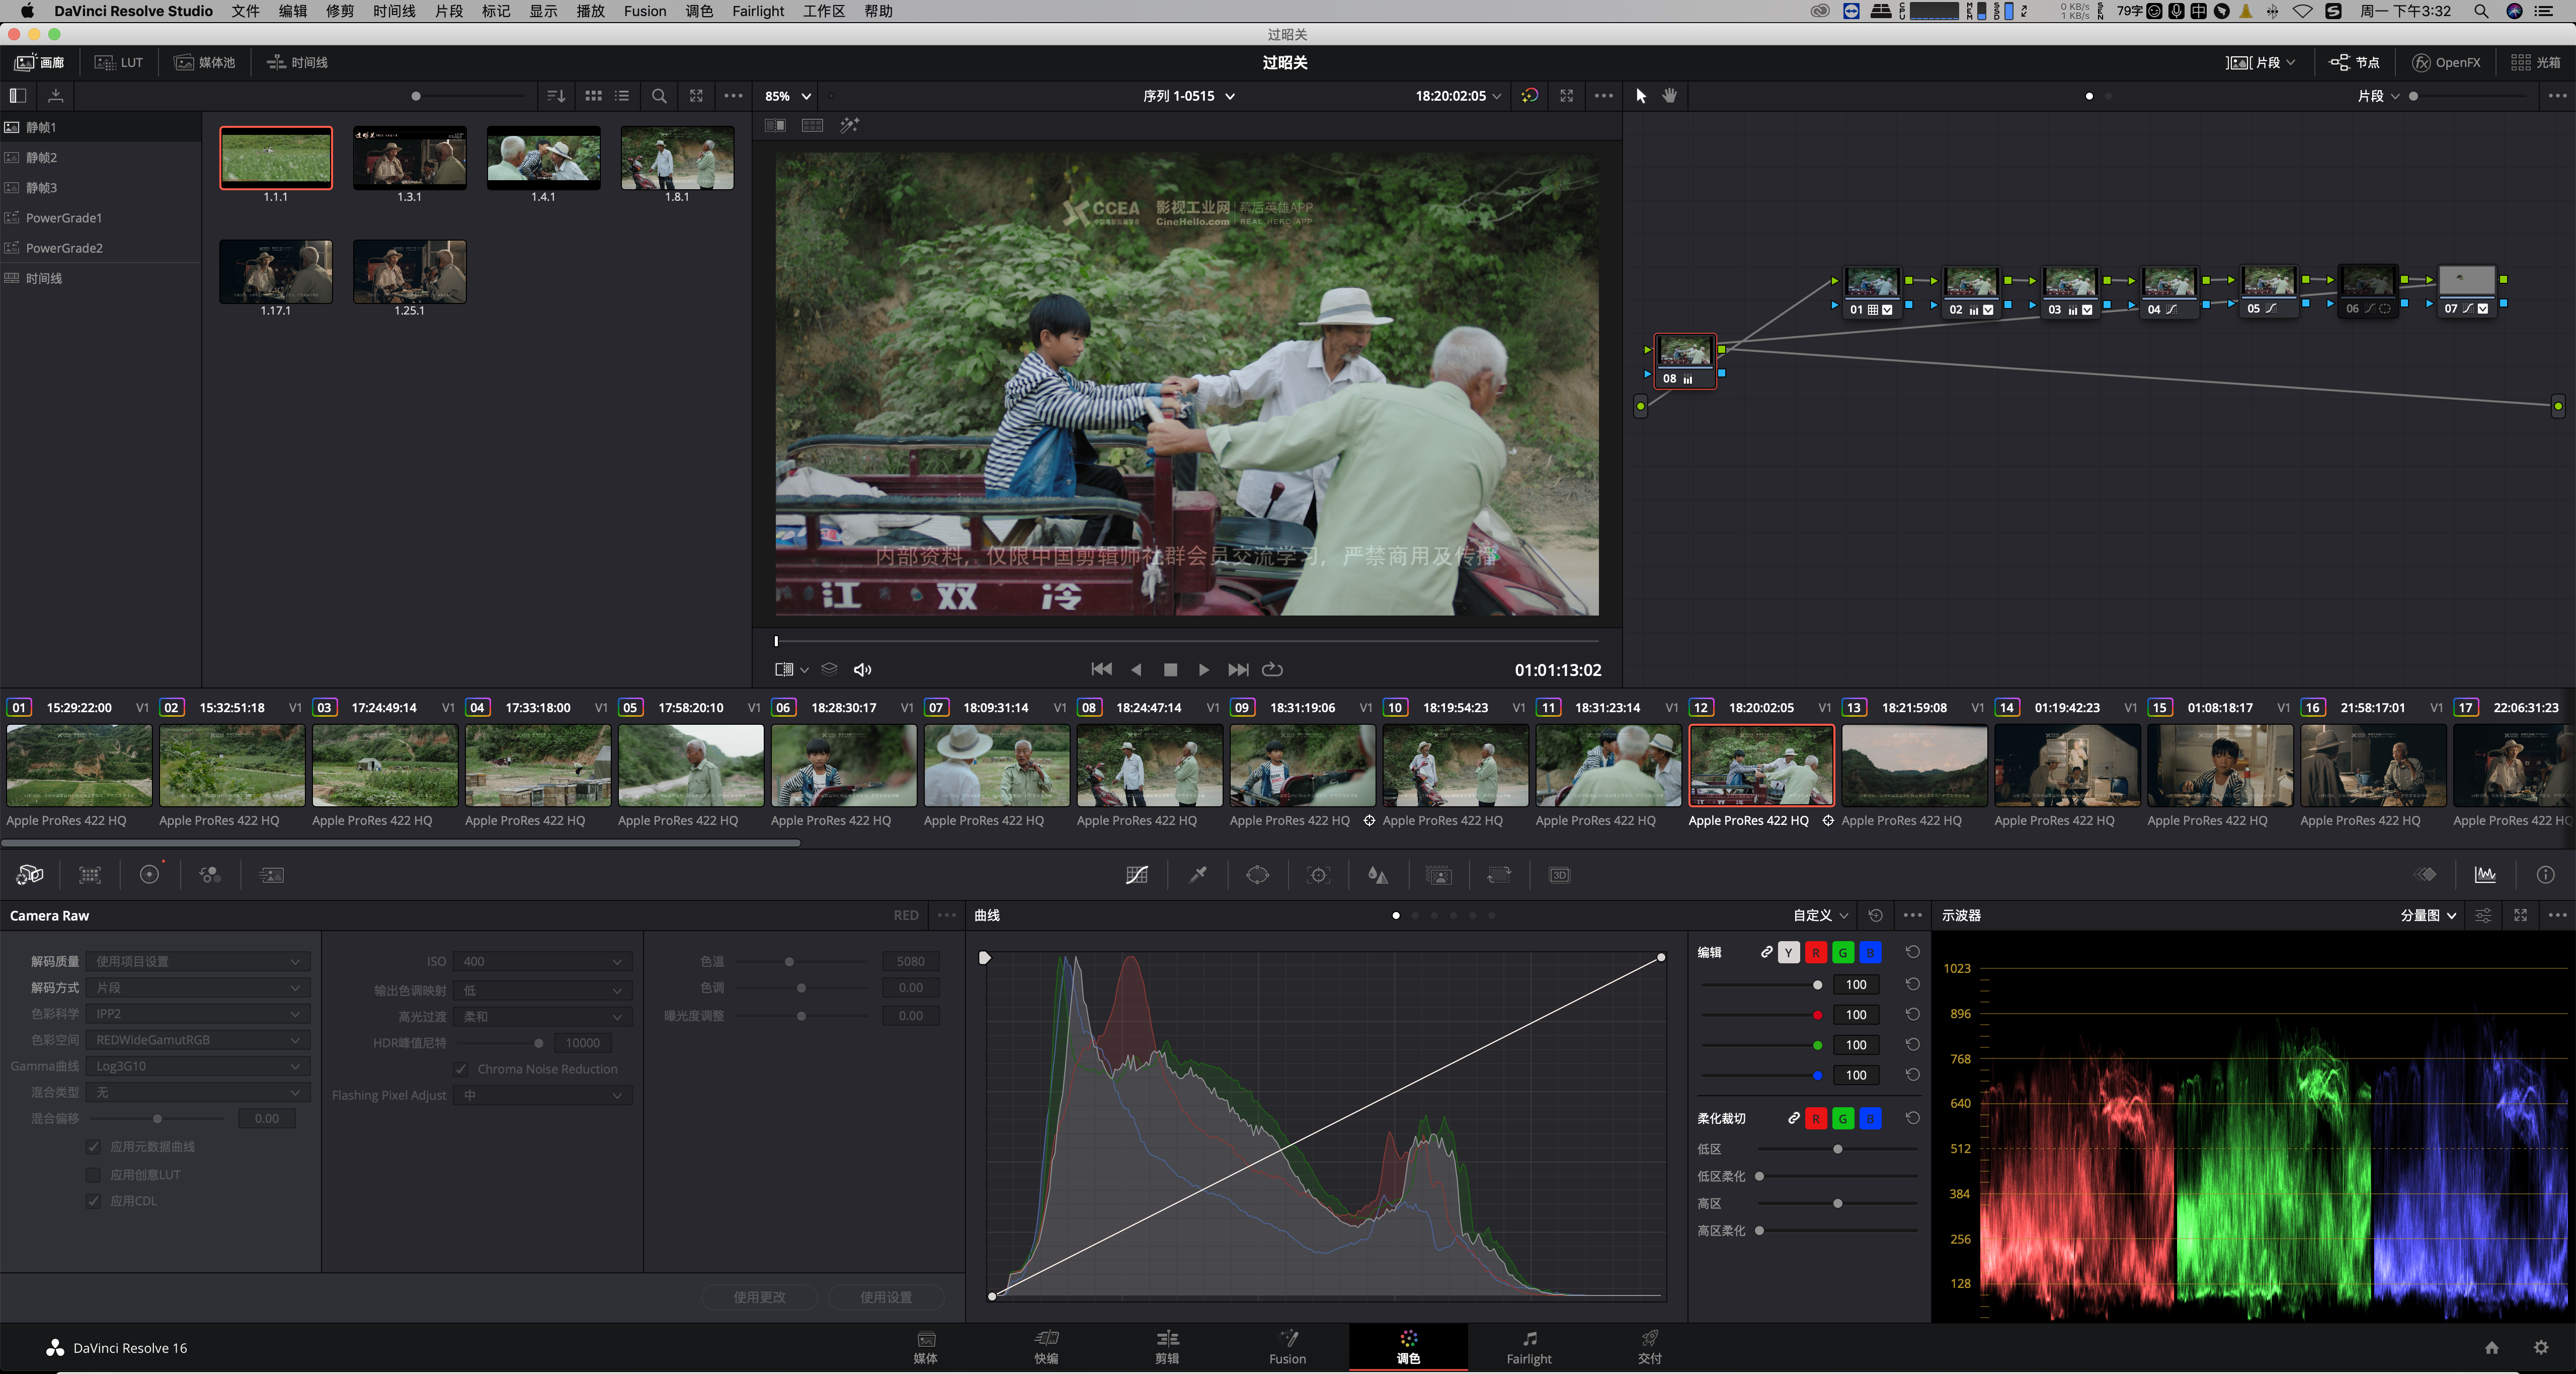Switch to the Fairlight page tab
The image size is (2576, 1374).
(x=1528, y=1346)
